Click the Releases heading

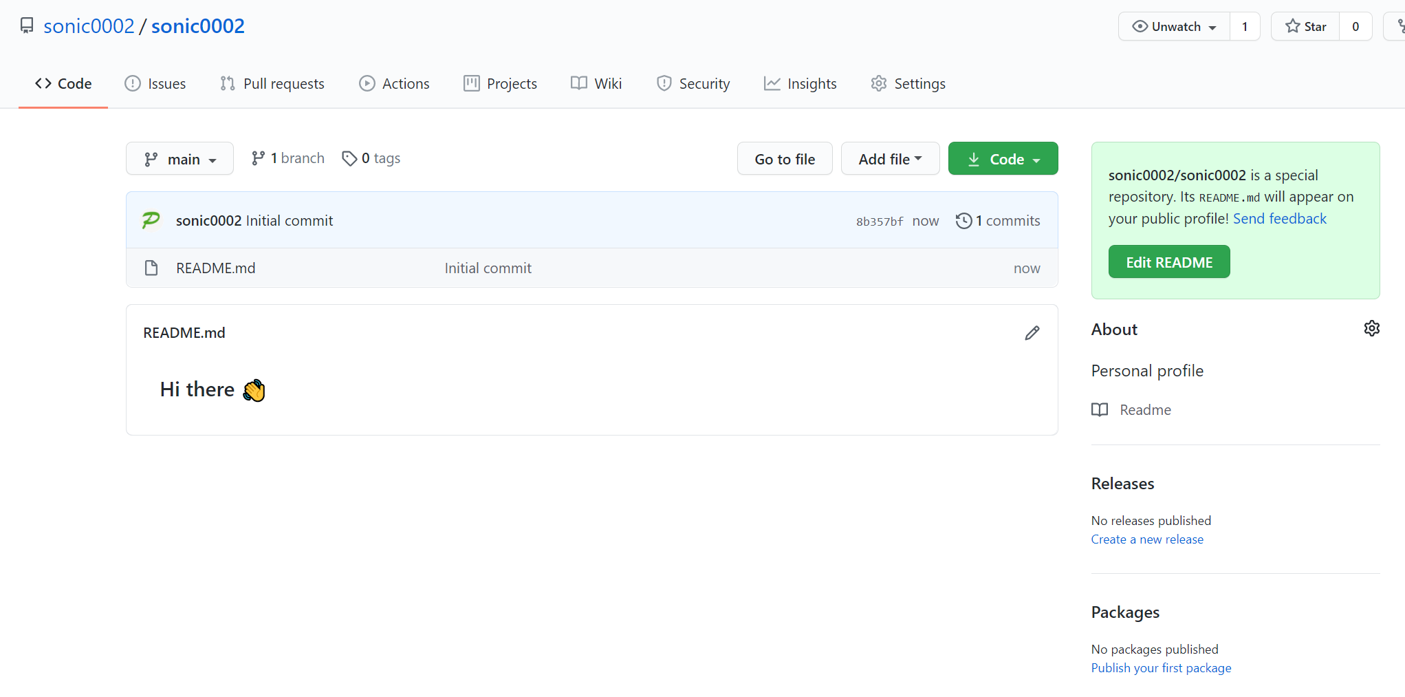[x=1123, y=484]
